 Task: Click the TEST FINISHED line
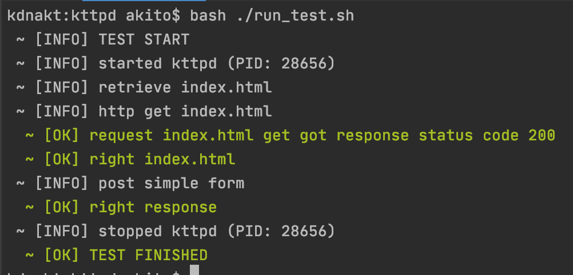click(117, 255)
